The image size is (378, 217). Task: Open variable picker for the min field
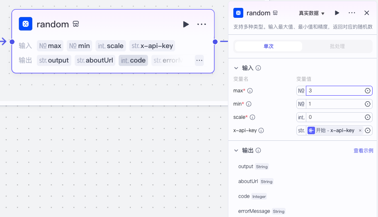(367, 104)
